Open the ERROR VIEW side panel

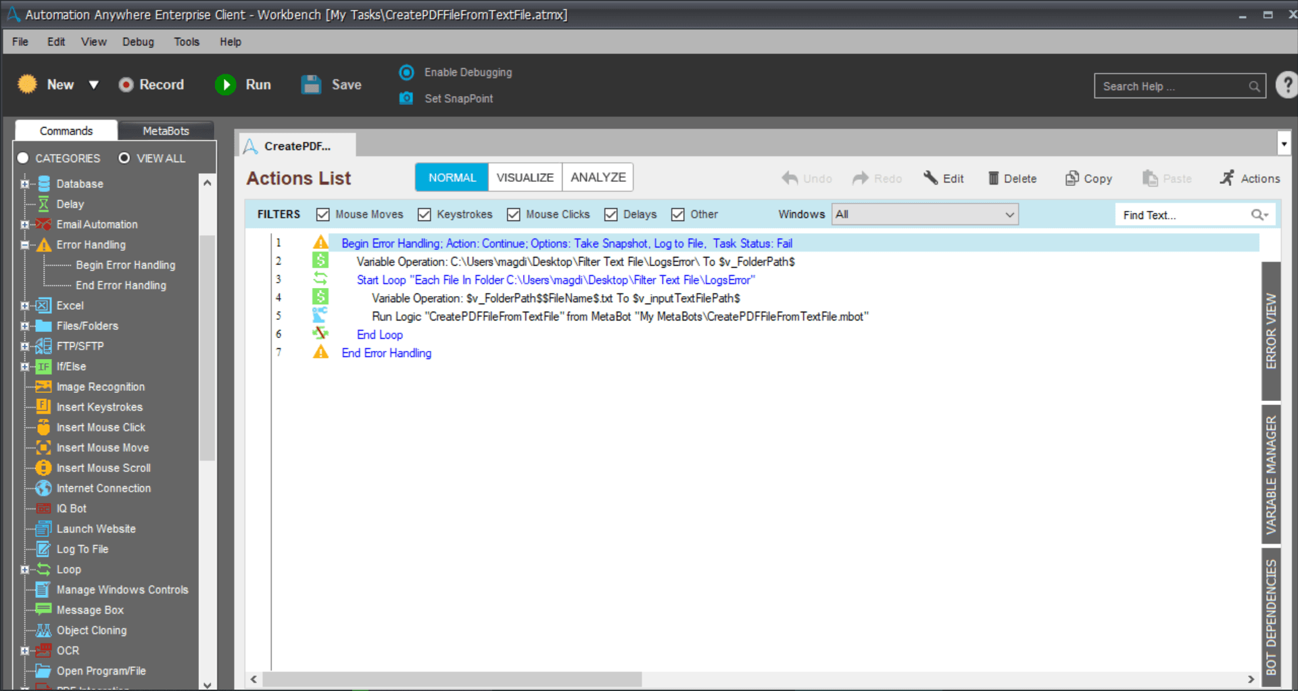click(1271, 331)
